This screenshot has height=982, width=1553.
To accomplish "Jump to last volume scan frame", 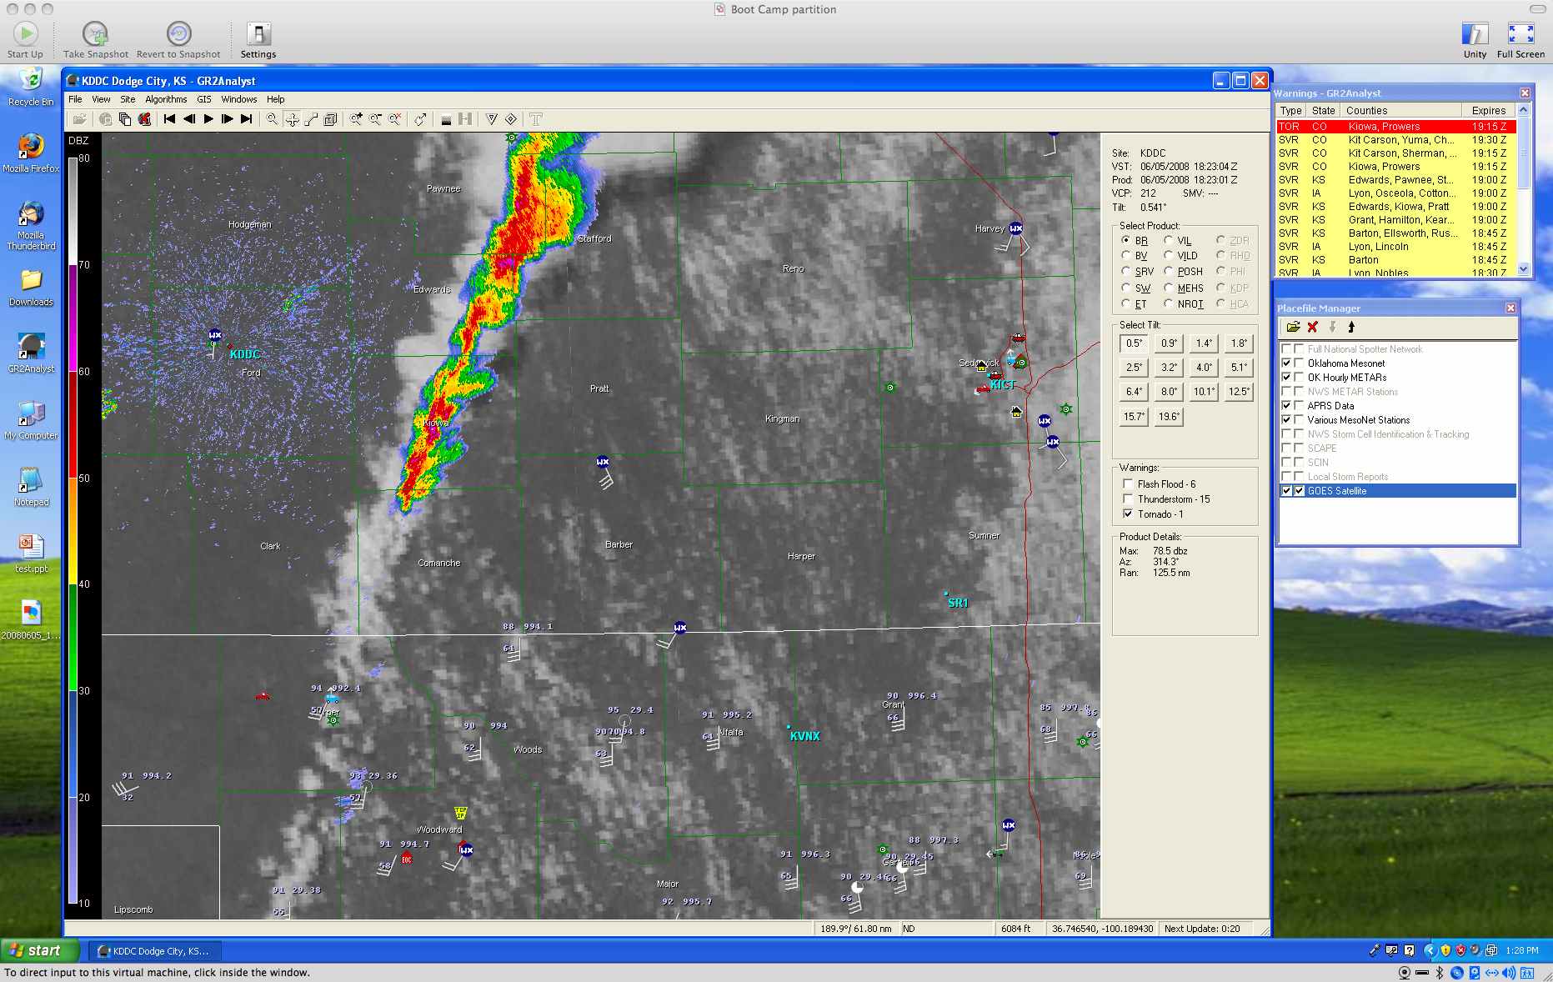I will [x=246, y=119].
